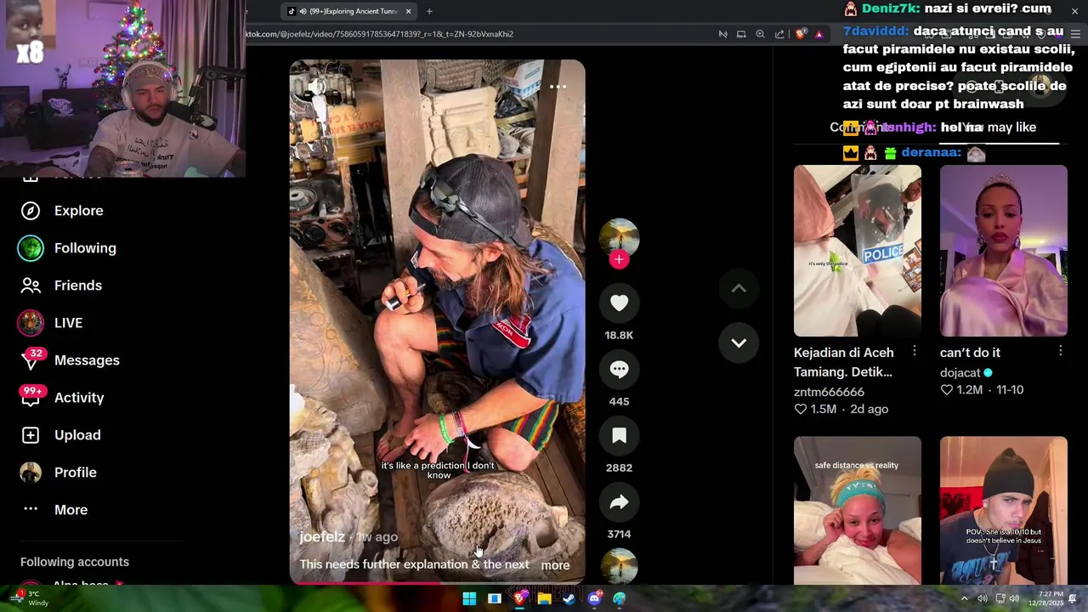Open doesn't believe in Jesus thumbnail
This screenshot has width=1088, height=612.
pyautogui.click(x=1004, y=510)
